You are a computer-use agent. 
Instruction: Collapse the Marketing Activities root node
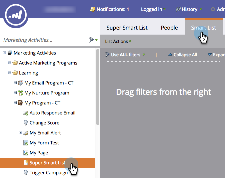click(5, 53)
